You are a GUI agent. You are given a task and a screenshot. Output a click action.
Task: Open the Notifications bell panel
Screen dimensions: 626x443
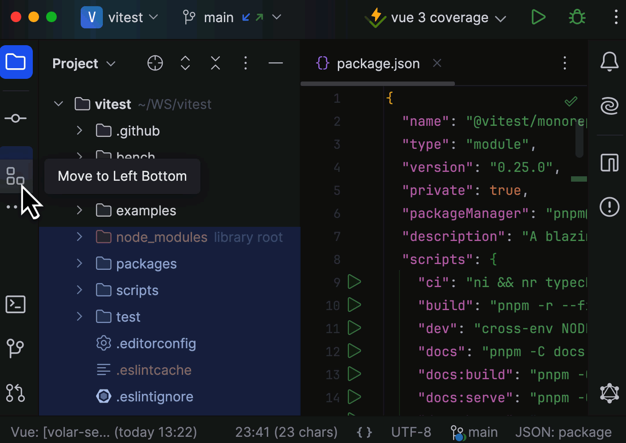(x=609, y=62)
